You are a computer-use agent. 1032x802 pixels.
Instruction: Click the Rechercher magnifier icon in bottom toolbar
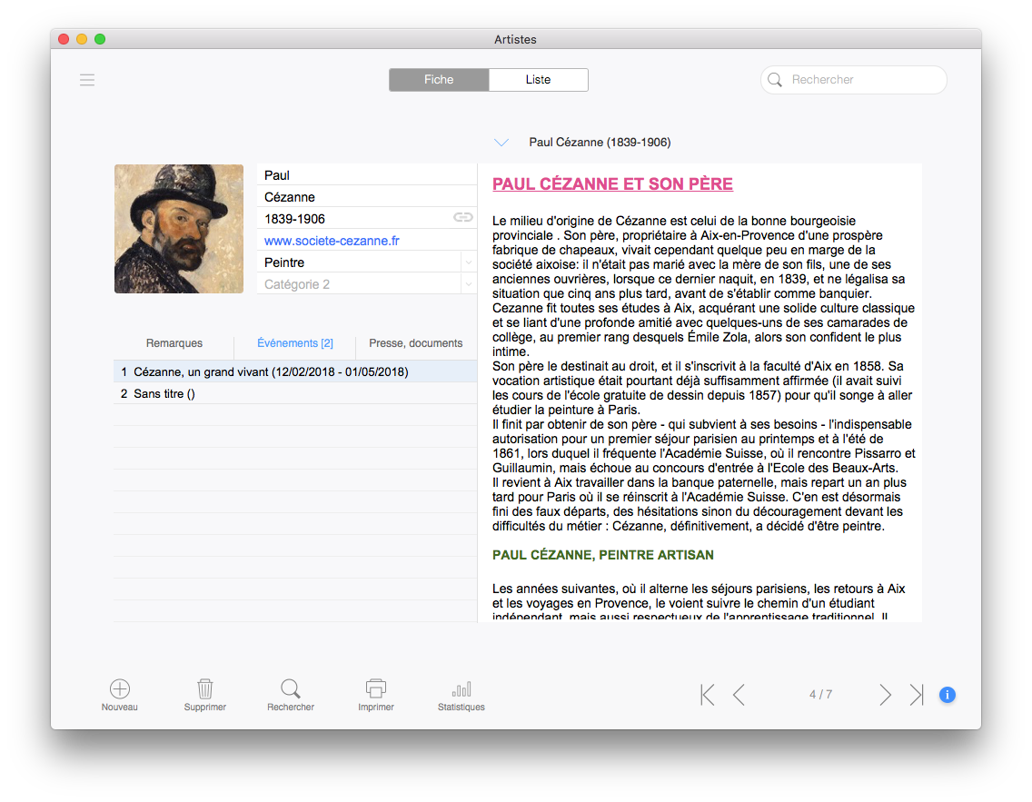291,688
